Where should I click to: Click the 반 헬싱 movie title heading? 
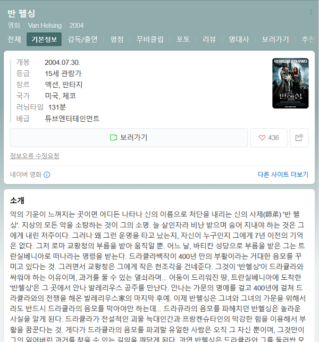pyautogui.click(x=21, y=13)
